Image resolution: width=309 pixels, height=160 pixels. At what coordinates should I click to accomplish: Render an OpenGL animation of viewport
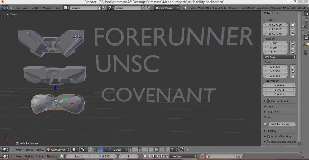click(186, 149)
